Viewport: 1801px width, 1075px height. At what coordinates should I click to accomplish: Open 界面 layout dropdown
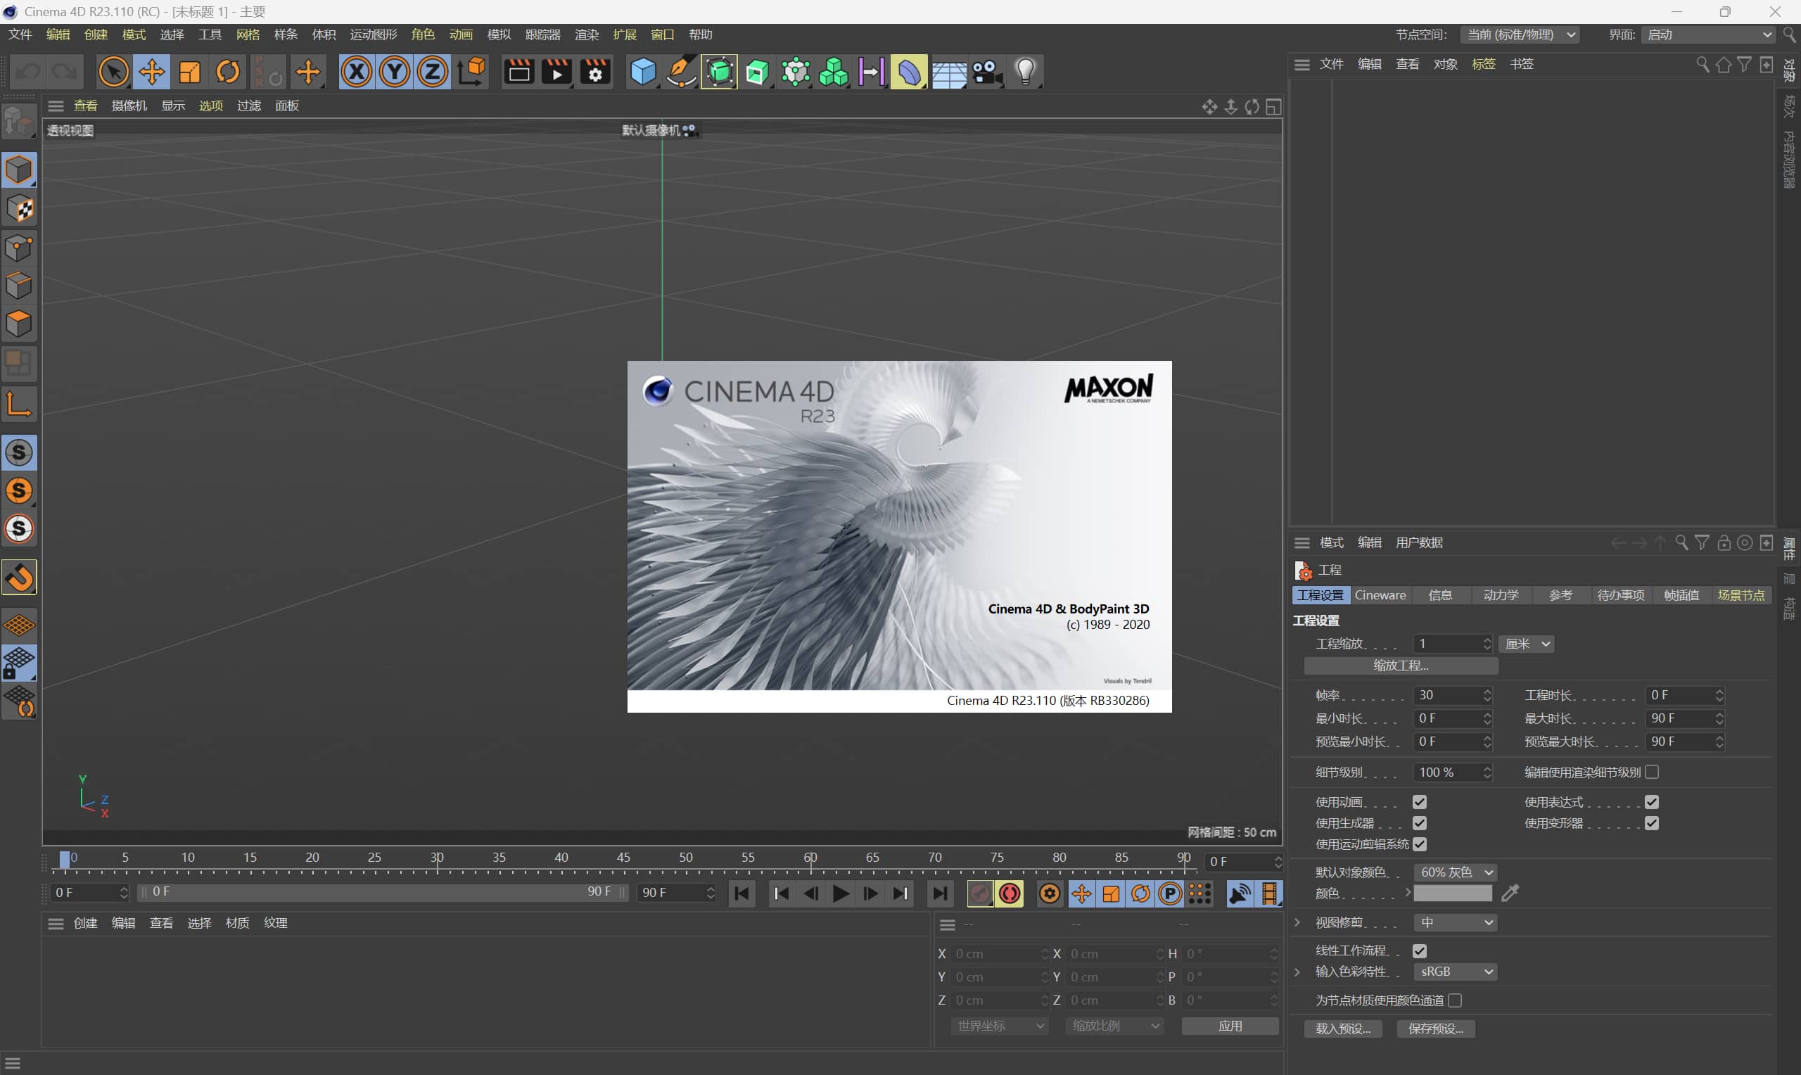pos(1709,34)
